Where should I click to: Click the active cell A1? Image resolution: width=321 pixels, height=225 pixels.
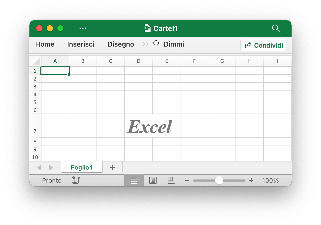[55, 71]
